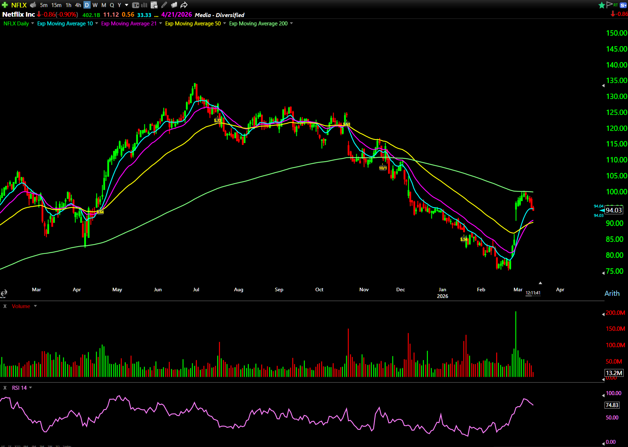Click the flag icon in top right

pos(609,5)
